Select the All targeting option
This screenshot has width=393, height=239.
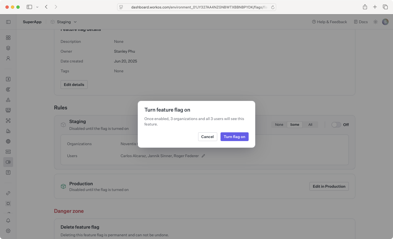(310, 125)
